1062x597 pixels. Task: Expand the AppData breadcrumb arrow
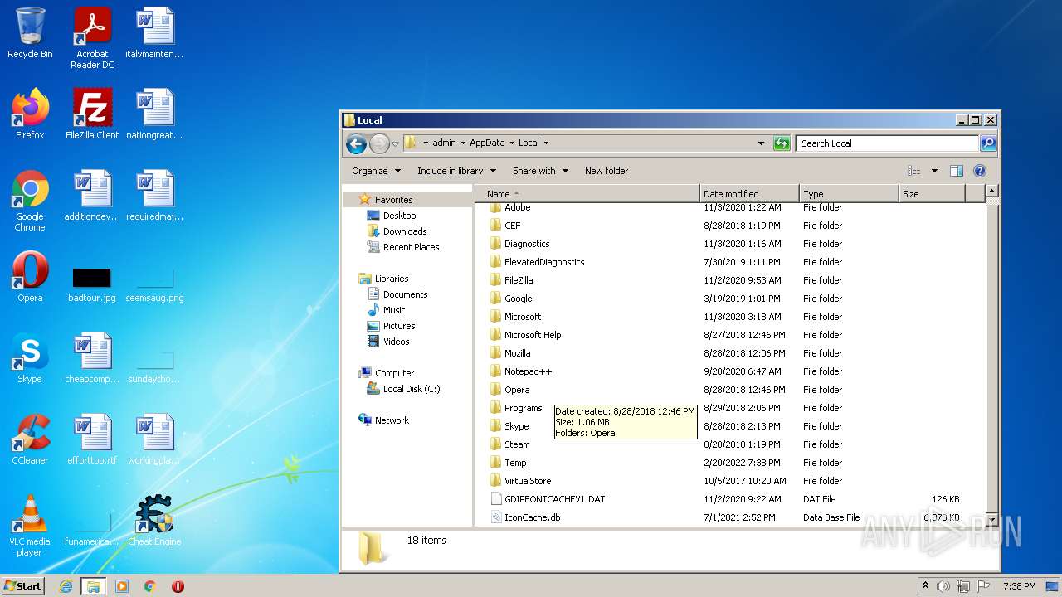pos(511,143)
